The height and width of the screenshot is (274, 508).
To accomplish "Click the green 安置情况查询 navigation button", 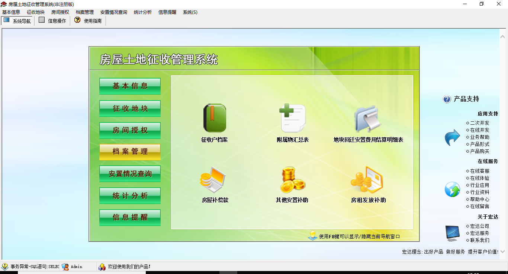I will click(130, 174).
